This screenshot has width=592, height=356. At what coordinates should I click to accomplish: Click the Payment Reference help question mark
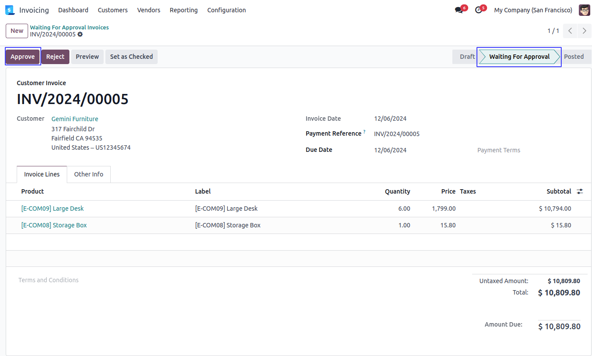pos(364,132)
